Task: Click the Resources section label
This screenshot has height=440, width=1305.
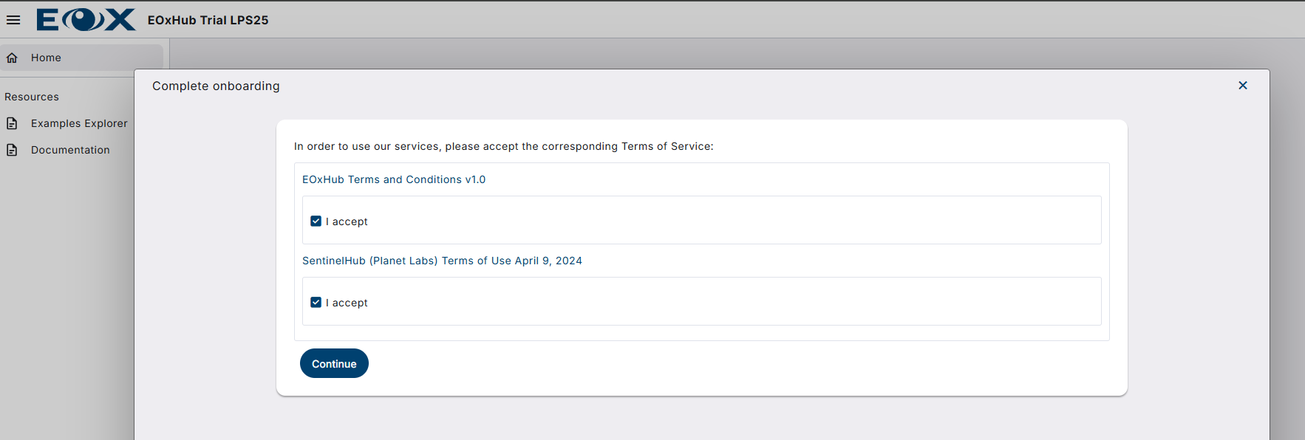Action: tap(32, 97)
